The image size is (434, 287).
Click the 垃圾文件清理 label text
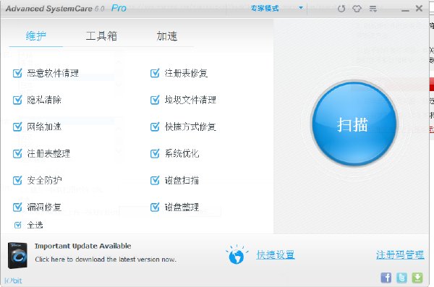(190, 100)
